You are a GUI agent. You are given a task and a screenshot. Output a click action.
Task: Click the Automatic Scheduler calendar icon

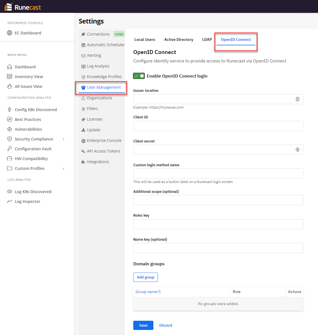[83, 45]
